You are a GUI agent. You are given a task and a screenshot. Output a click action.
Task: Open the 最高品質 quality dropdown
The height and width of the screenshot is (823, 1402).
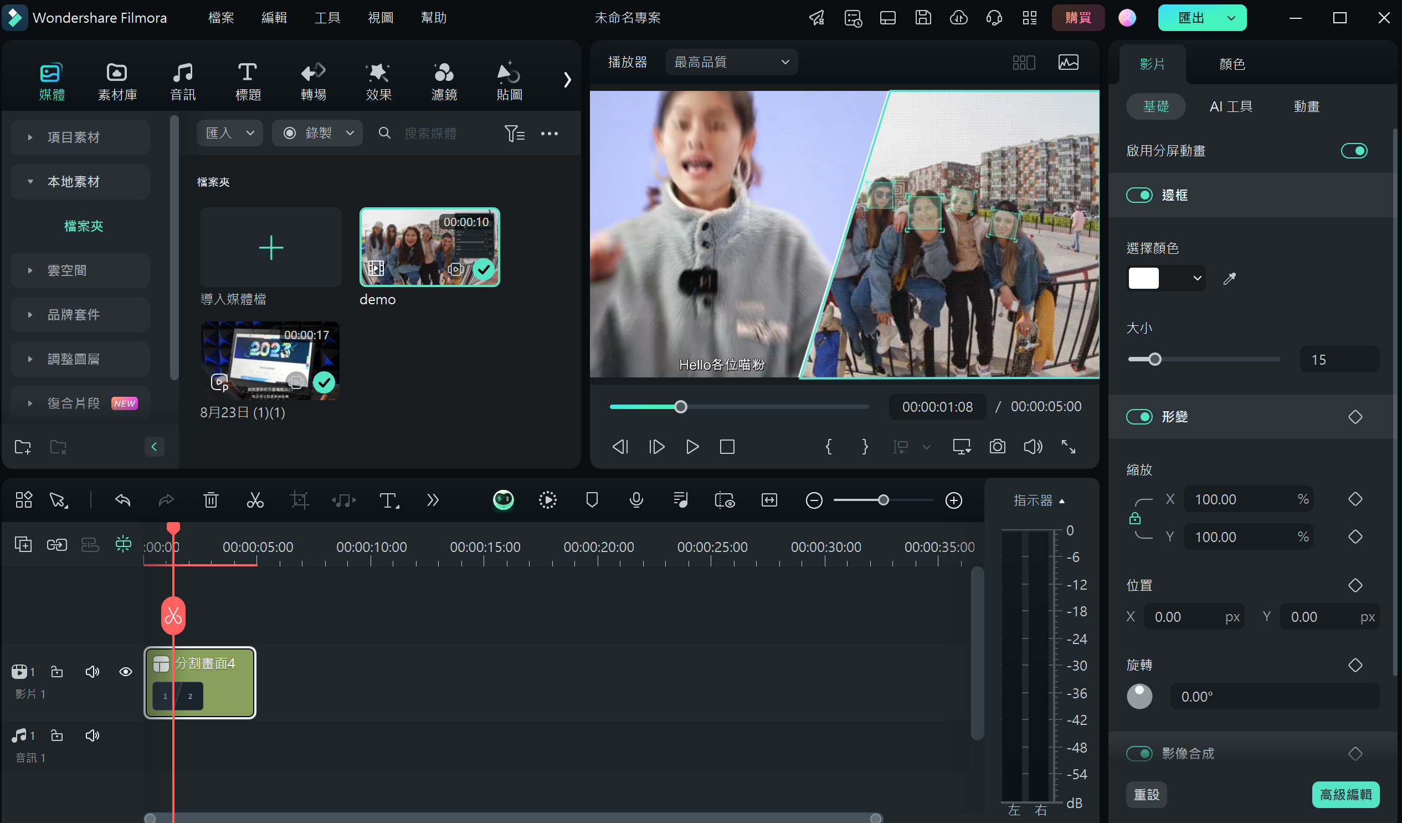click(x=731, y=62)
